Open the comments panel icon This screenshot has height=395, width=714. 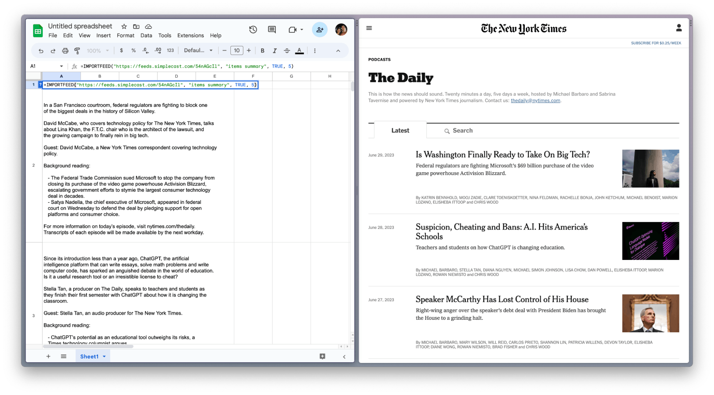(x=272, y=30)
